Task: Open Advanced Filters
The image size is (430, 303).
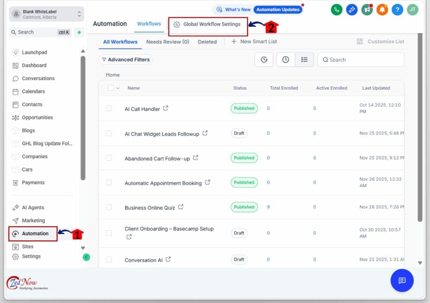Action: click(126, 60)
